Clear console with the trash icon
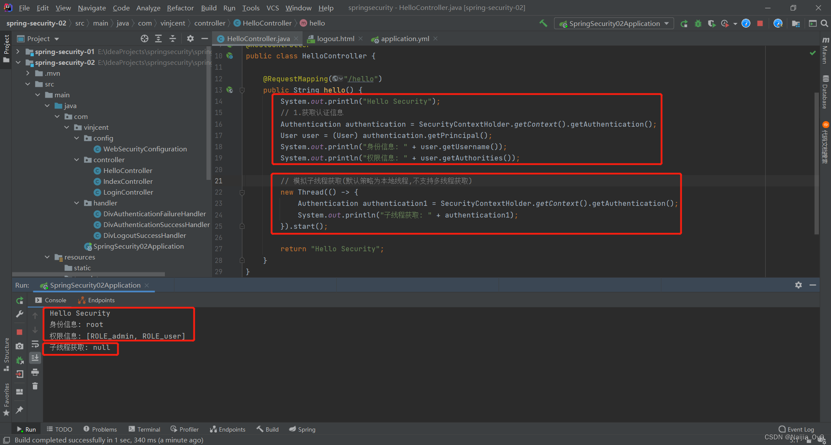831x445 pixels. (x=35, y=386)
